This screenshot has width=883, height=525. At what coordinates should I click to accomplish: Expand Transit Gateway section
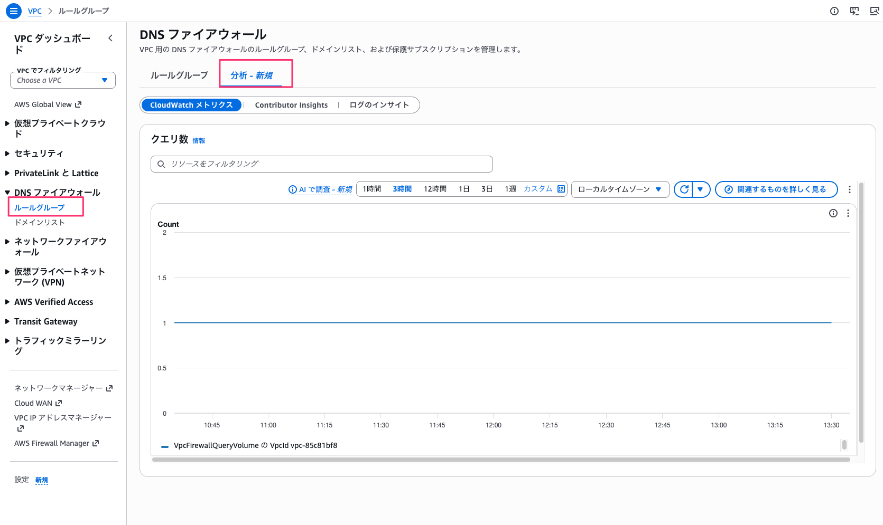pos(7,321)
